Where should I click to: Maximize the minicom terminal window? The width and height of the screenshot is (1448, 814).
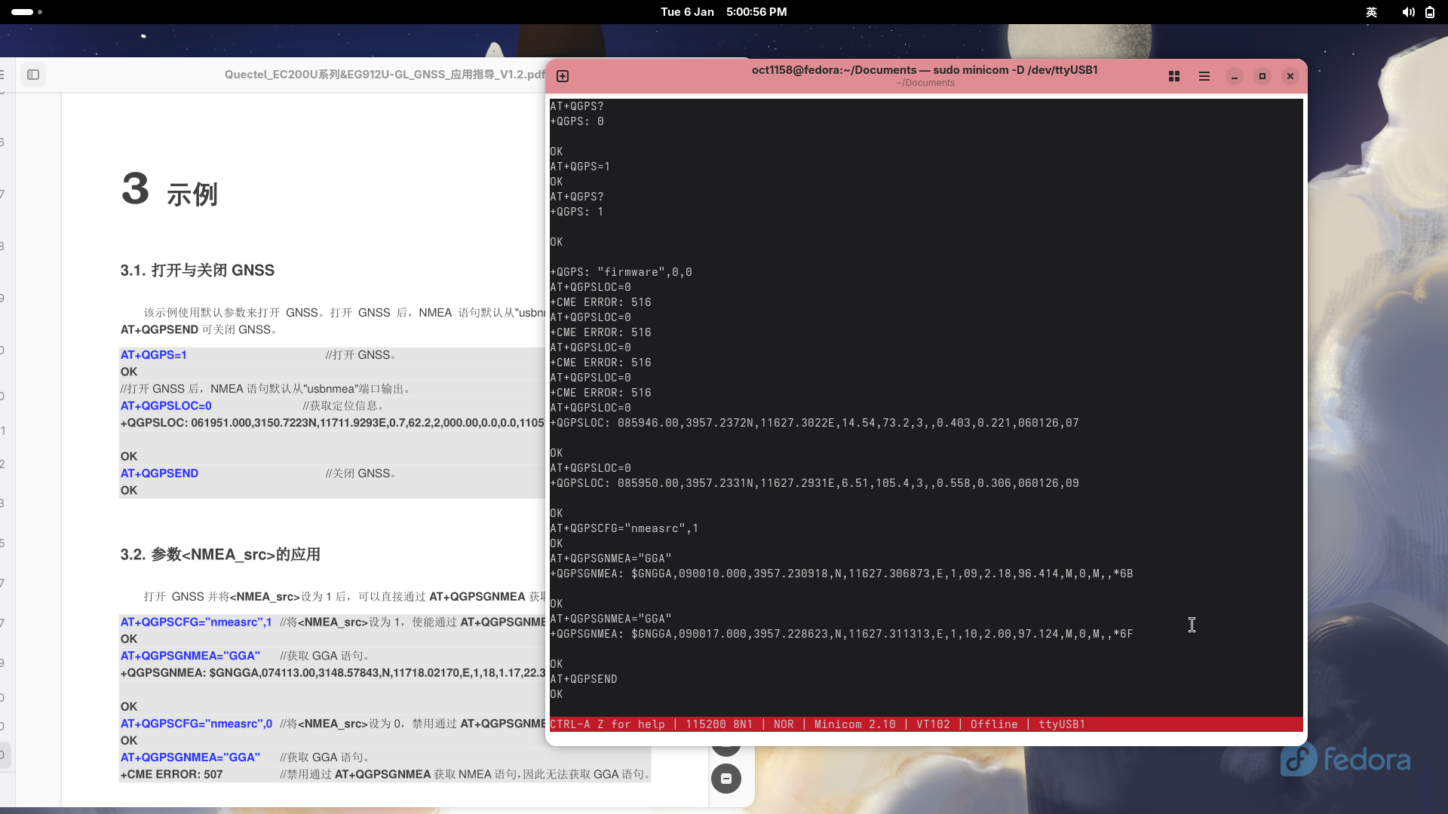(x=1262, y=76)
